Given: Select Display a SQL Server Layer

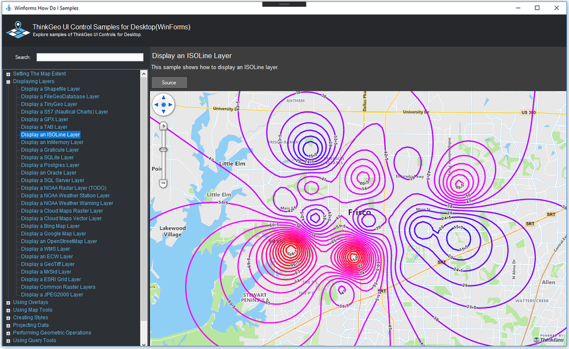Looking at the screenshot, I should [x=52, y=180].
